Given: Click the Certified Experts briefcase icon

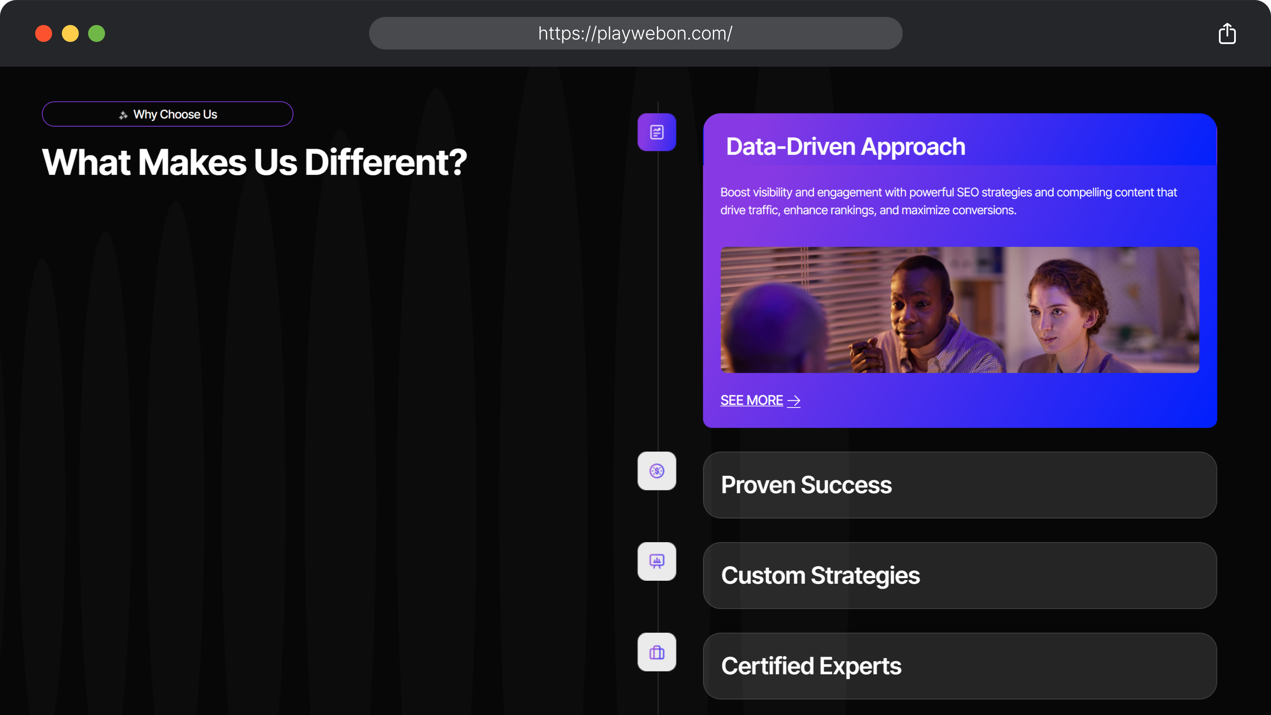Looking at the screenshot, I should coord(657,652).
